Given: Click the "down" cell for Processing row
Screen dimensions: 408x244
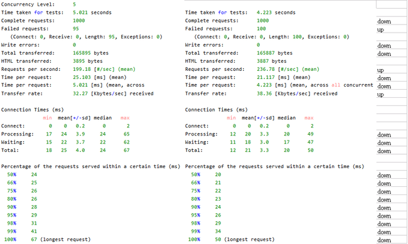Looking at the screenshot, I should pos(392,134).
